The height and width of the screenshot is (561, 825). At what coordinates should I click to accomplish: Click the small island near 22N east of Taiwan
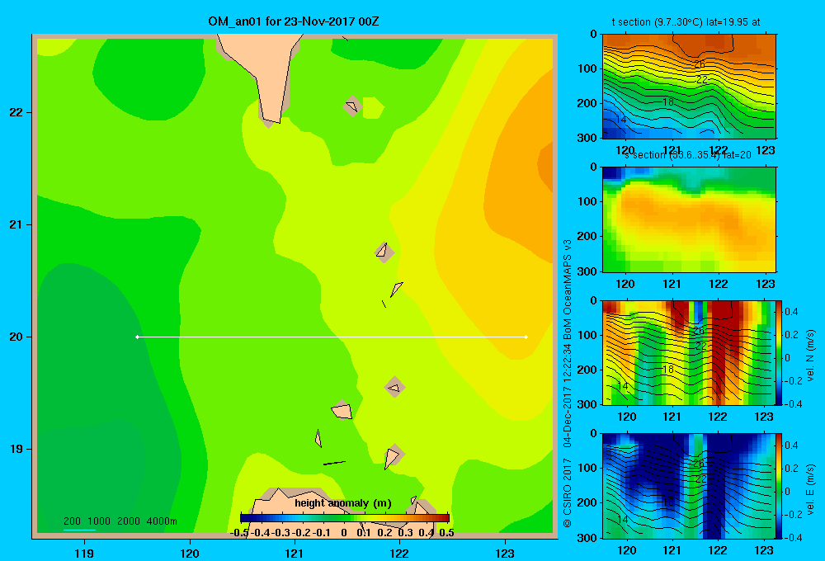coord(352,106)
